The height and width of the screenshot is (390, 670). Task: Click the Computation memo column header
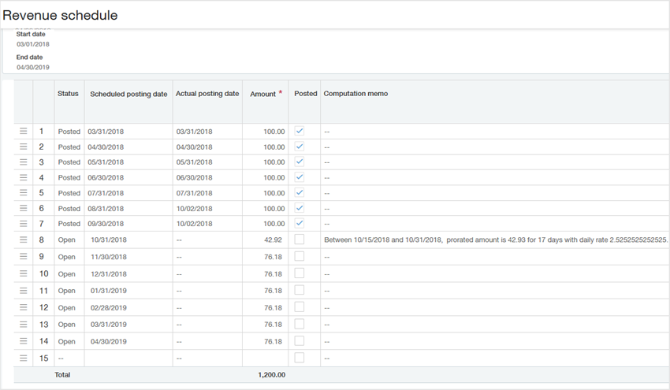click(355, 94)
